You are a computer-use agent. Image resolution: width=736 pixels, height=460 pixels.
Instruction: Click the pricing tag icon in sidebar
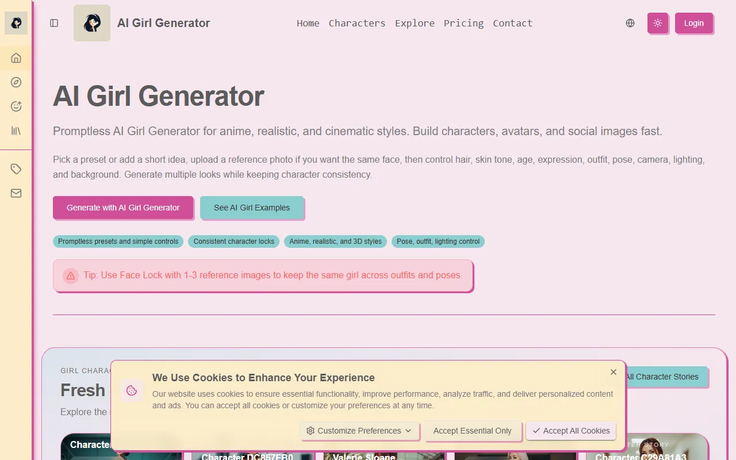pos(16,169)
